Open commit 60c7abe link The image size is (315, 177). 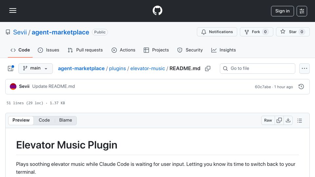pos(263,87)
